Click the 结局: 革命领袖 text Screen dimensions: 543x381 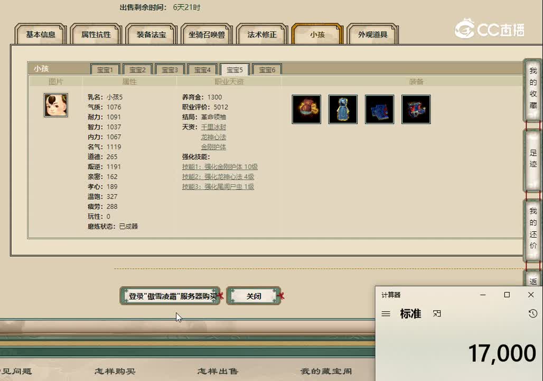[204, 117]
